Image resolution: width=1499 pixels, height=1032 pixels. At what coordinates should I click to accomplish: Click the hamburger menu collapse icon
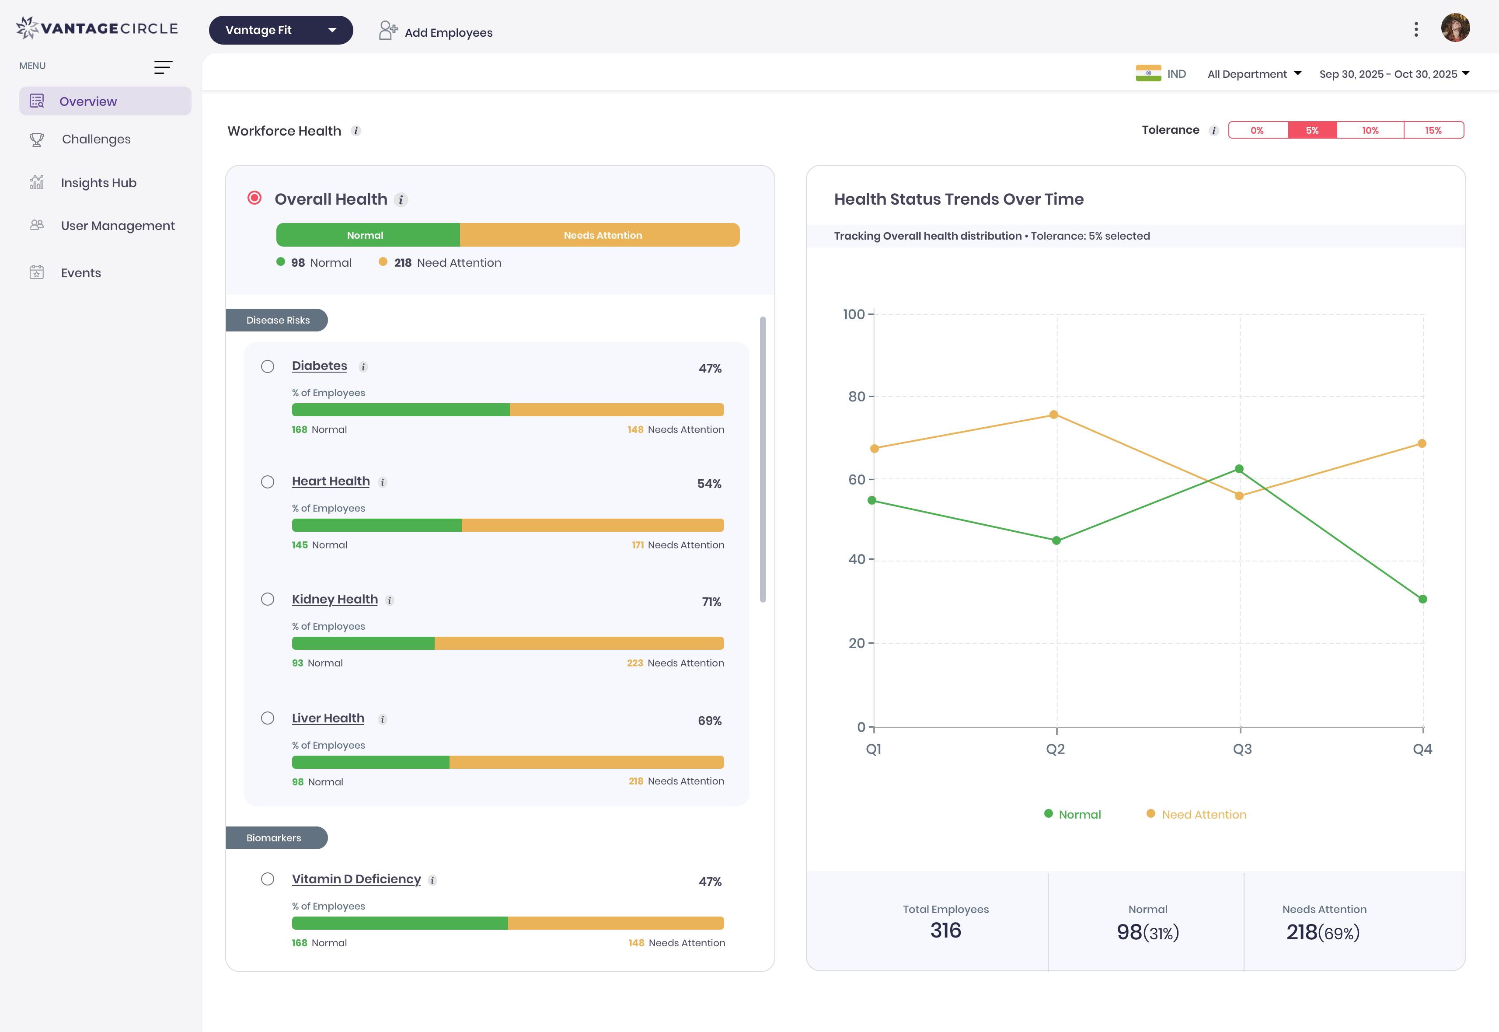click(163, 66)
